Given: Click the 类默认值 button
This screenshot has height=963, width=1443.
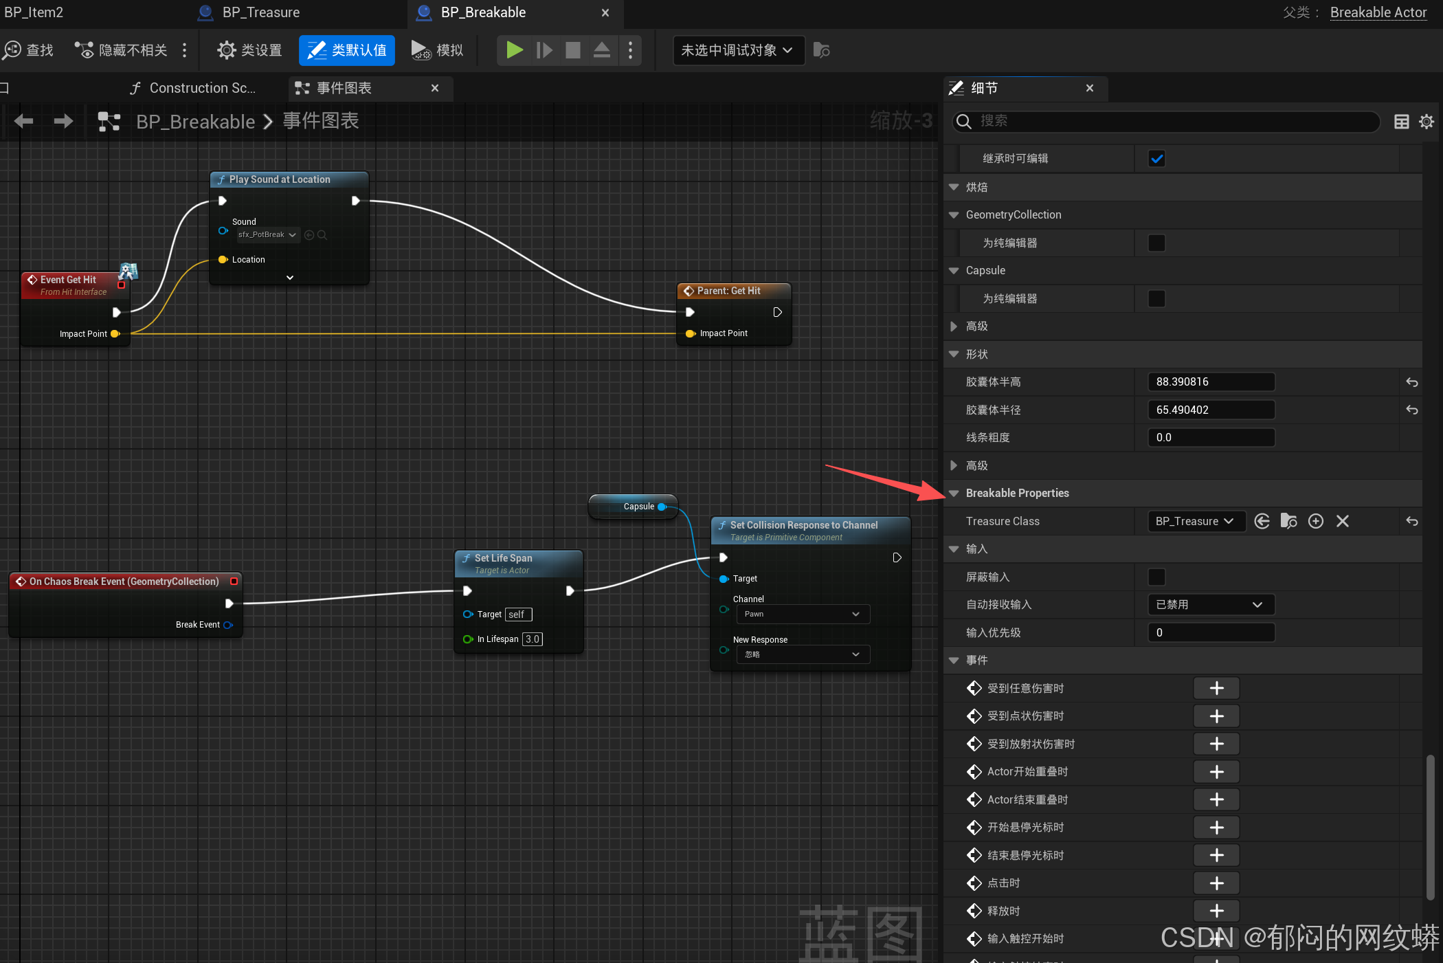Looking at the screenshot, I should 347,50.
